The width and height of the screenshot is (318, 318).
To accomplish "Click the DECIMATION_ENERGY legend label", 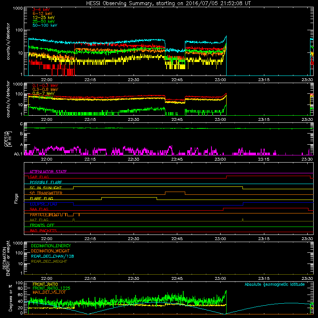I will tap(51, 246).
